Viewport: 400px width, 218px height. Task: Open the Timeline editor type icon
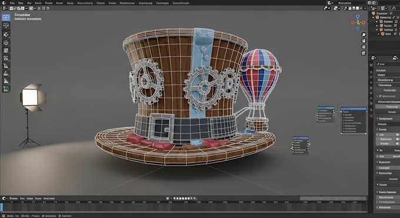[x=4, y=199]
